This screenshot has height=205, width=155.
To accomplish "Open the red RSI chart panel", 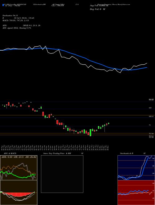I will coord(136,193).
